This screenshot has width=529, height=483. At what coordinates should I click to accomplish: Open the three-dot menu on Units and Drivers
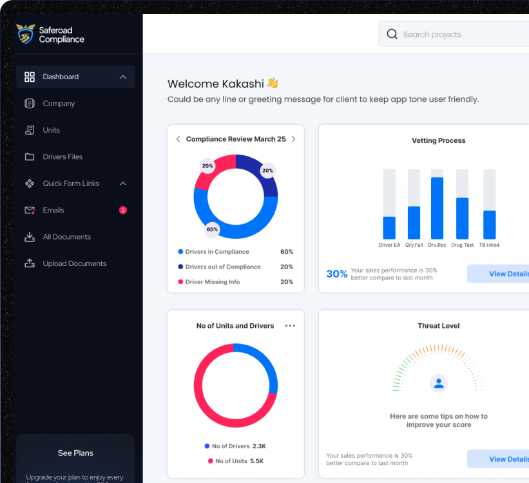290,326
